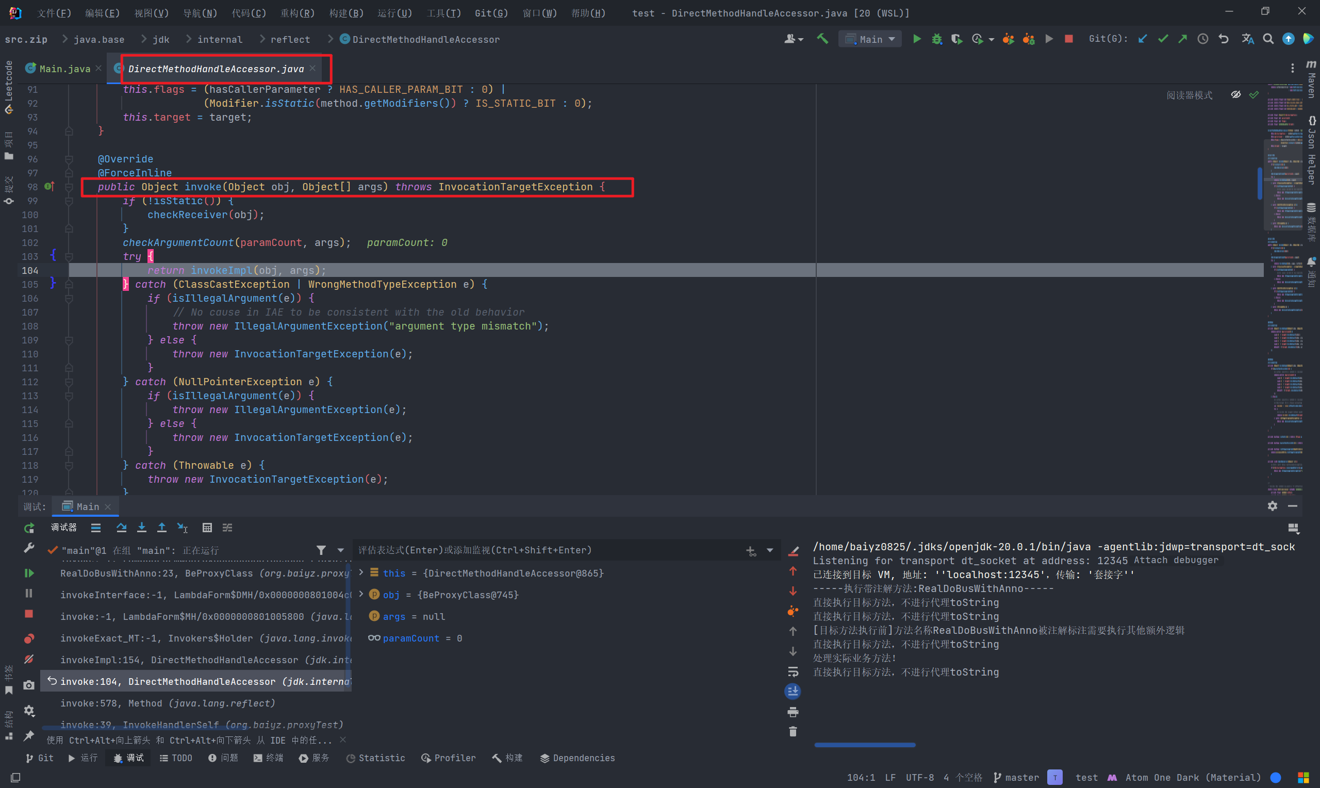The width and height of the screenshot is (1320, 788).
Task: Expand 'obj' variable BeProxyClass@745
Action: 361,594
